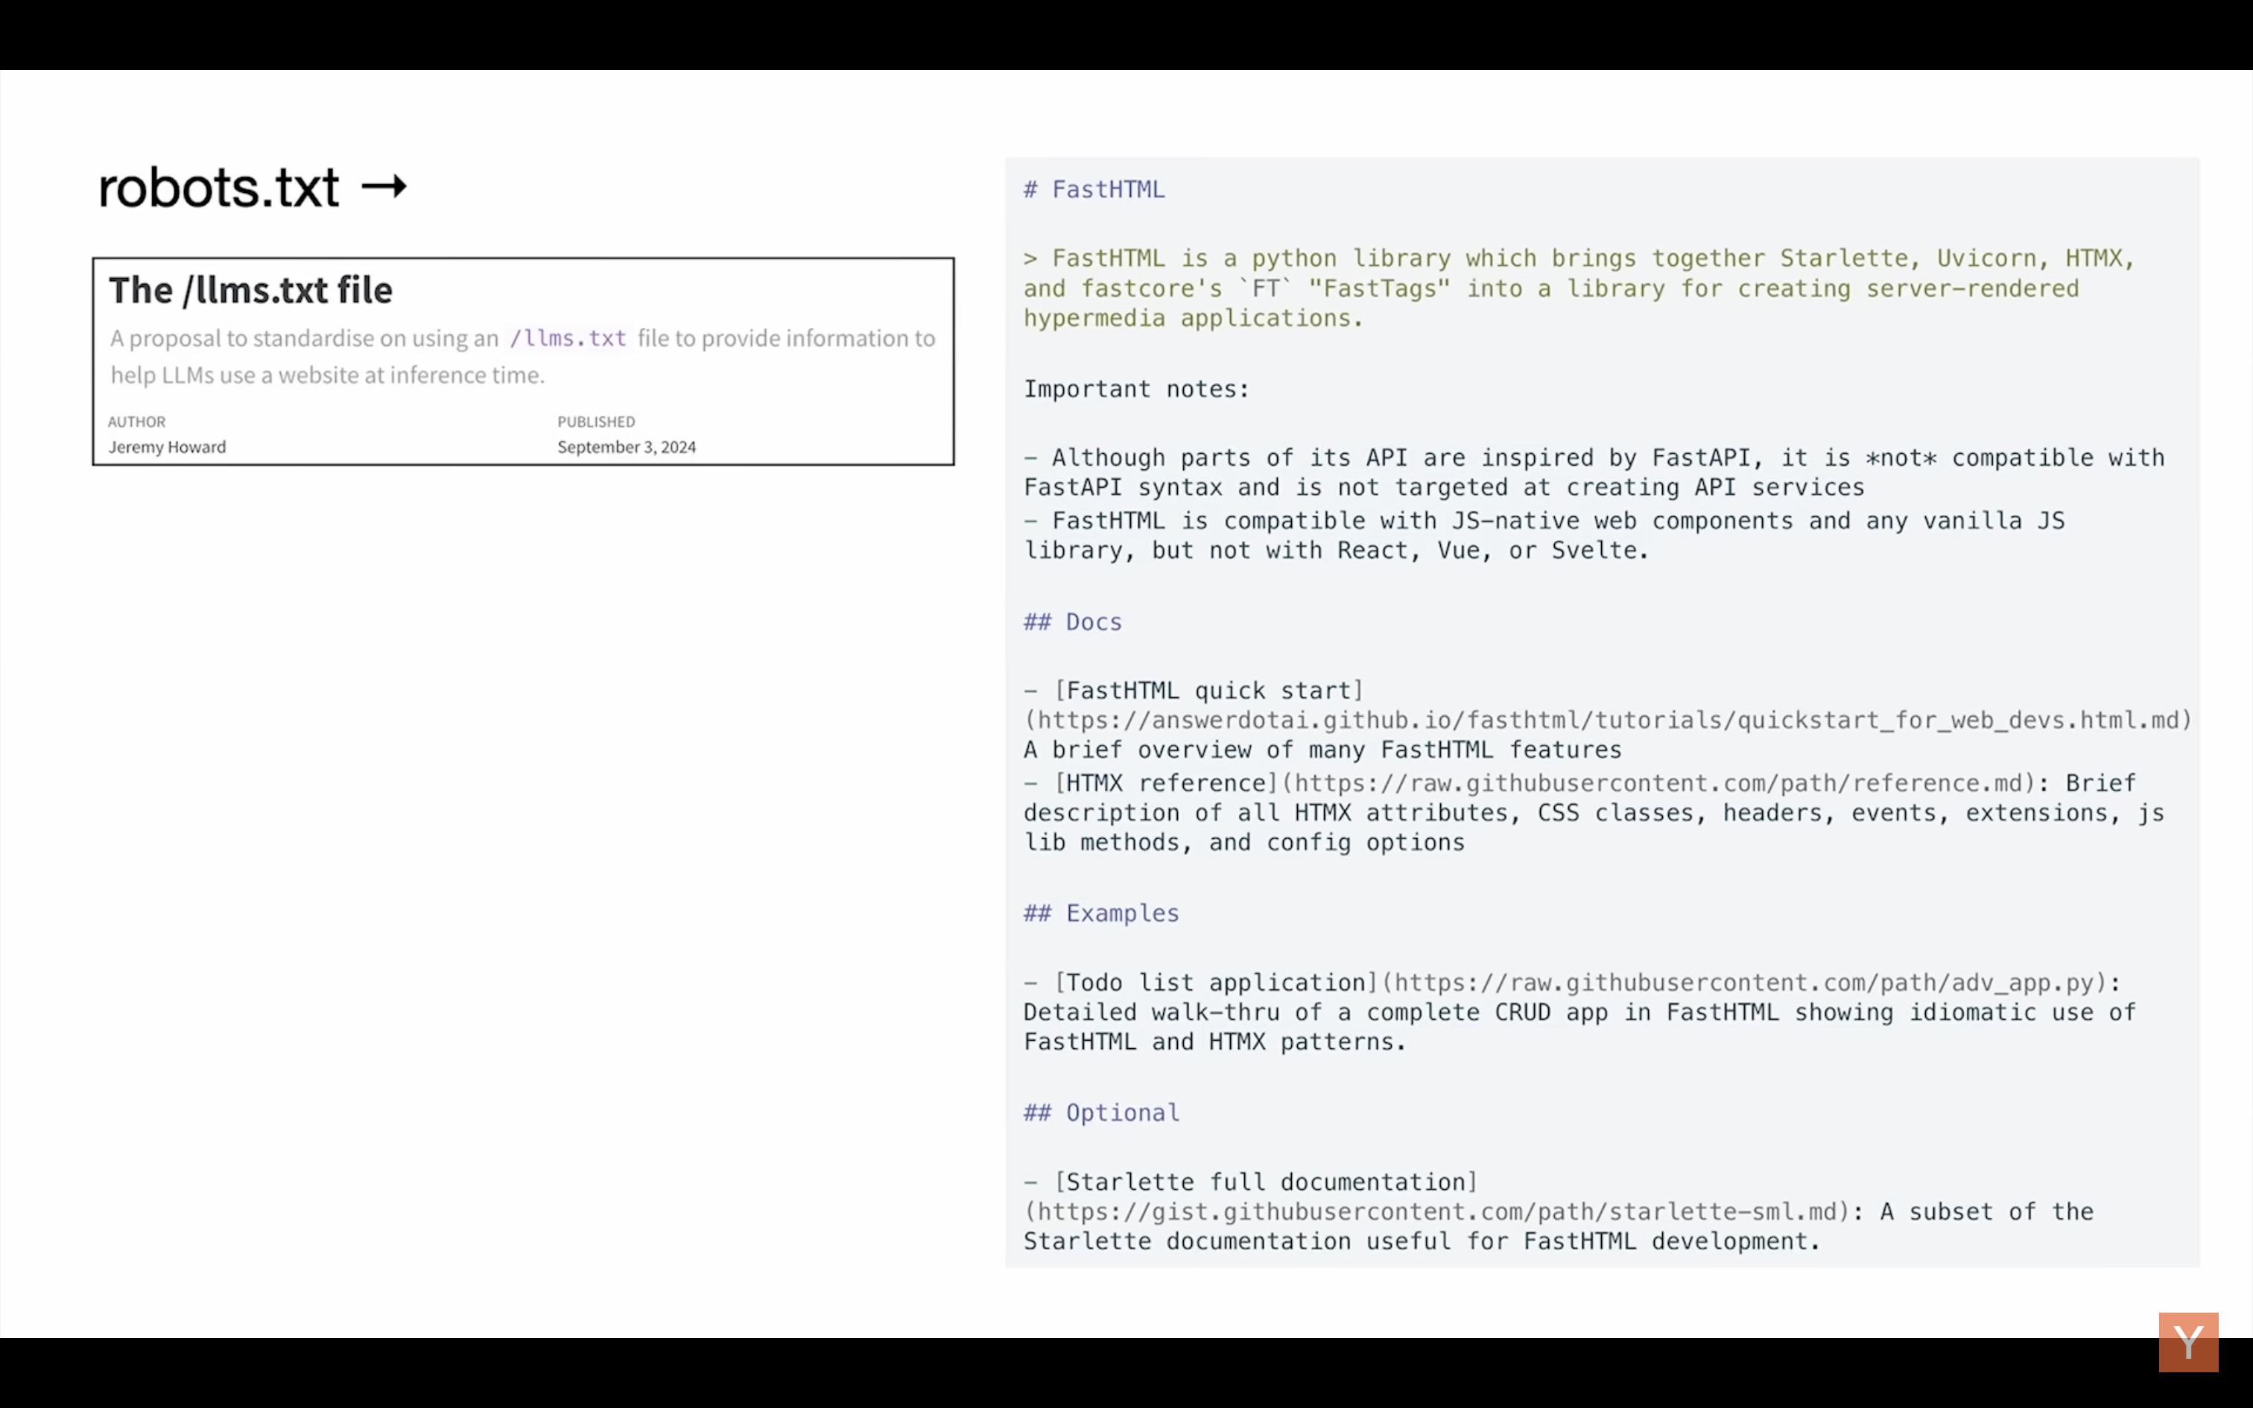Click 'A brief overview of many FastHTML features'
Image resolution: width=2253 pixels, height=1408 pixels.
point(1322,749)
